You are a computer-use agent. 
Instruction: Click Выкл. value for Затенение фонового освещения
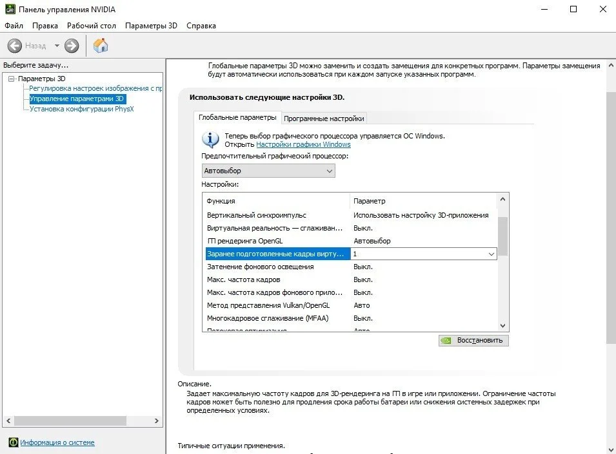(363, 267)
